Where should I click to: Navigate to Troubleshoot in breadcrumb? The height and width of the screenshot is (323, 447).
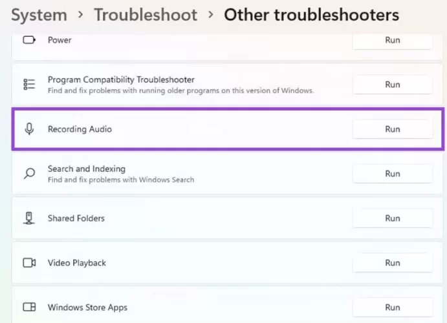pyautogui.click(x=146, y=15)
